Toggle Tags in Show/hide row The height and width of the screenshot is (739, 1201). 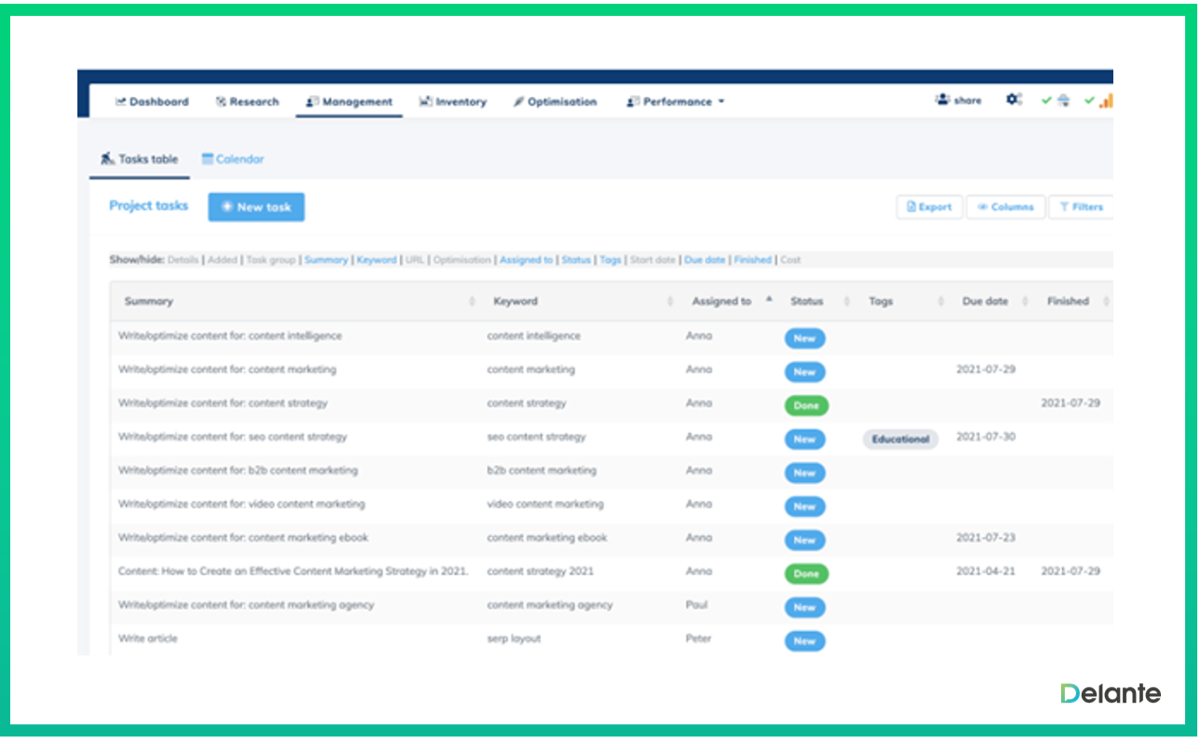tap(611, 260)
